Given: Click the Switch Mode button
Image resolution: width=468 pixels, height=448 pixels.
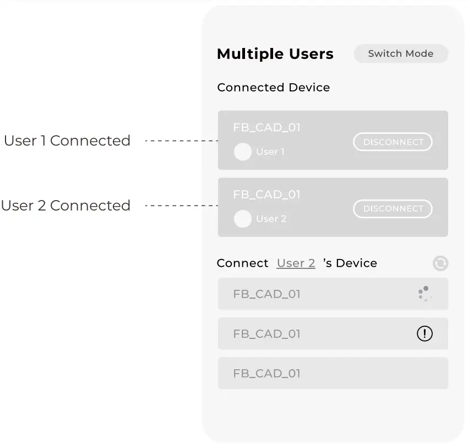Looking at the screenshot, I should 400,53.
